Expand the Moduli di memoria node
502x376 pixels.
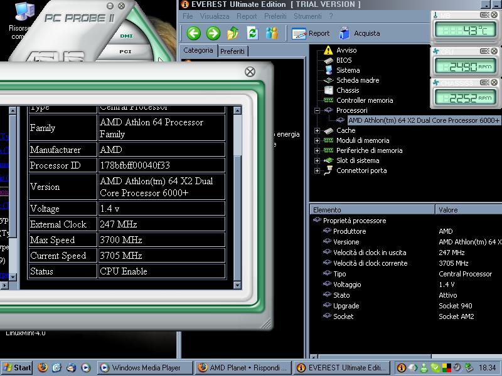317,140
